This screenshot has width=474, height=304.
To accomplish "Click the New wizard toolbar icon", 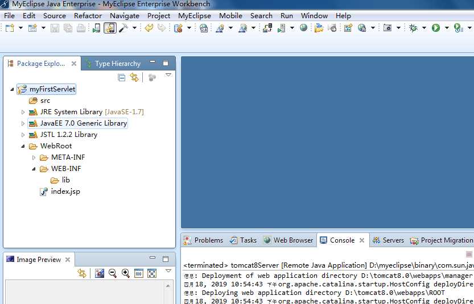I will point(10,28).
